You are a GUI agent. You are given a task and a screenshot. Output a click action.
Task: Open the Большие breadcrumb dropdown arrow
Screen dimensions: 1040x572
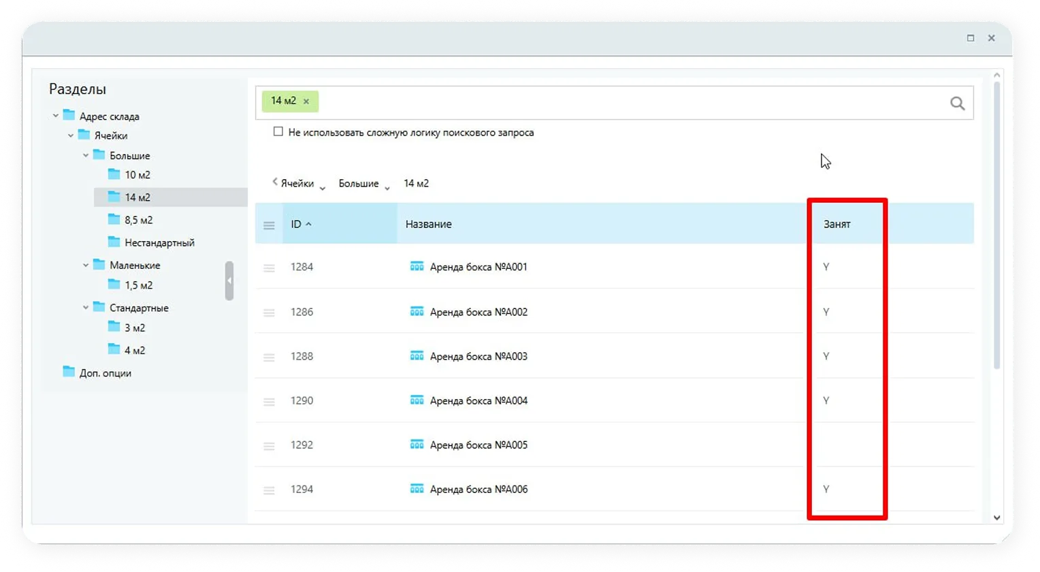[x=387, y=187]
